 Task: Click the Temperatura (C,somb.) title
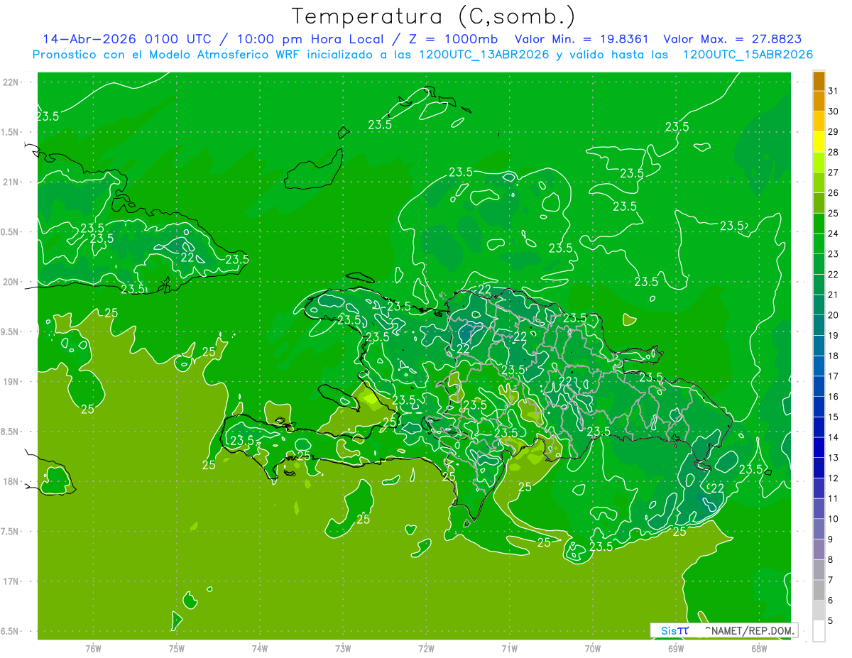[434, 16]
